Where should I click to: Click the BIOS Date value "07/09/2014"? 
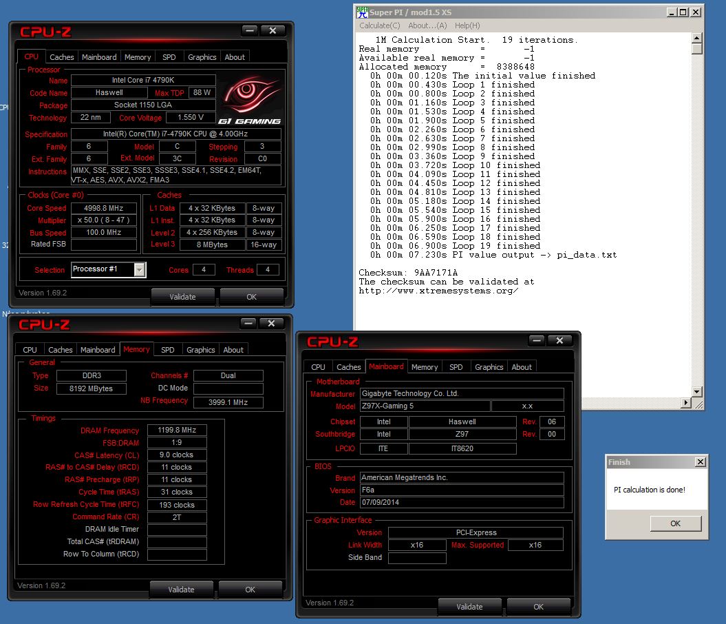tap(462, 503)
